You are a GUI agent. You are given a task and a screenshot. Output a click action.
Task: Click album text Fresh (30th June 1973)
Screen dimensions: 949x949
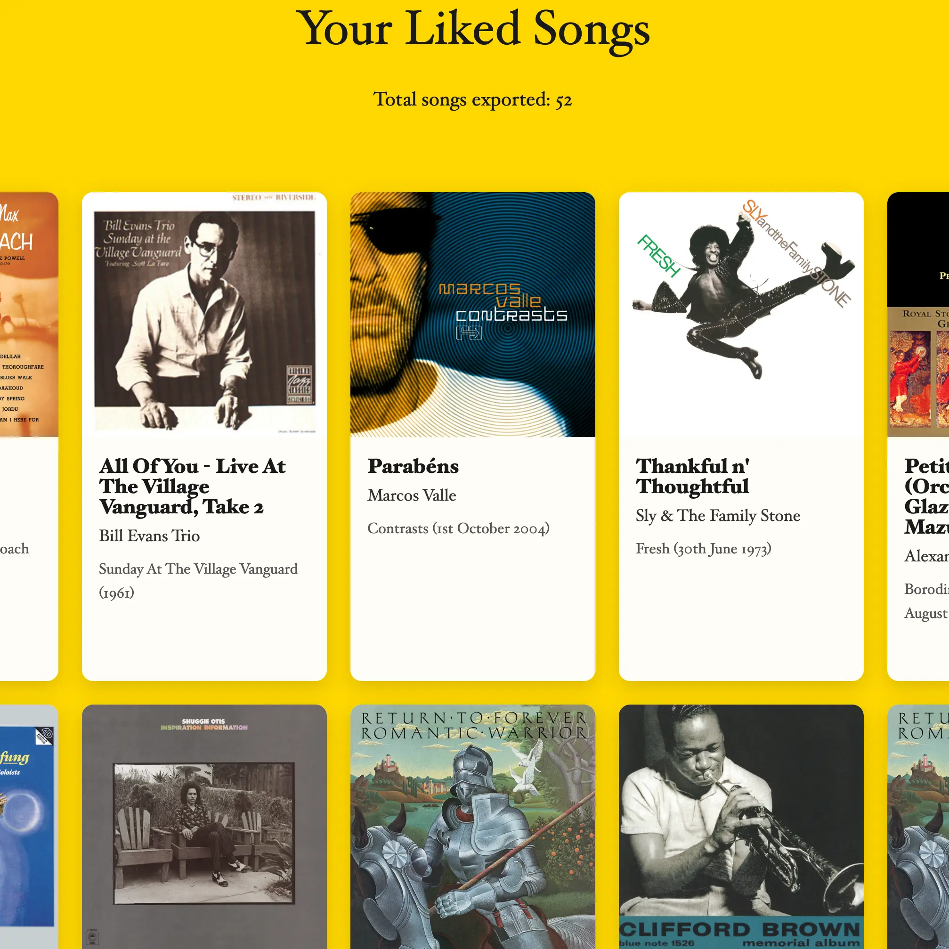[704, 549]
